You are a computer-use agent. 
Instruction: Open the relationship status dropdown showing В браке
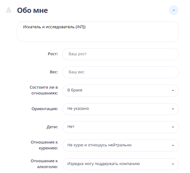coord(121,90)
